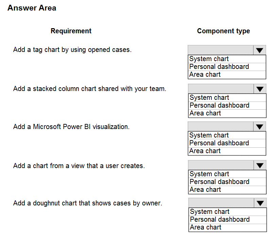Choose Personal dashboard for stacked column chart row
This screenshot has width=280, height=237.
[x=220, y=105]
